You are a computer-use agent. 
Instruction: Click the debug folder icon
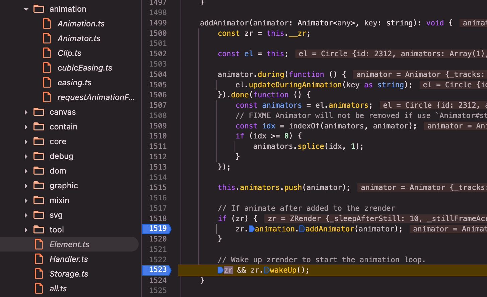click(39, 156)
